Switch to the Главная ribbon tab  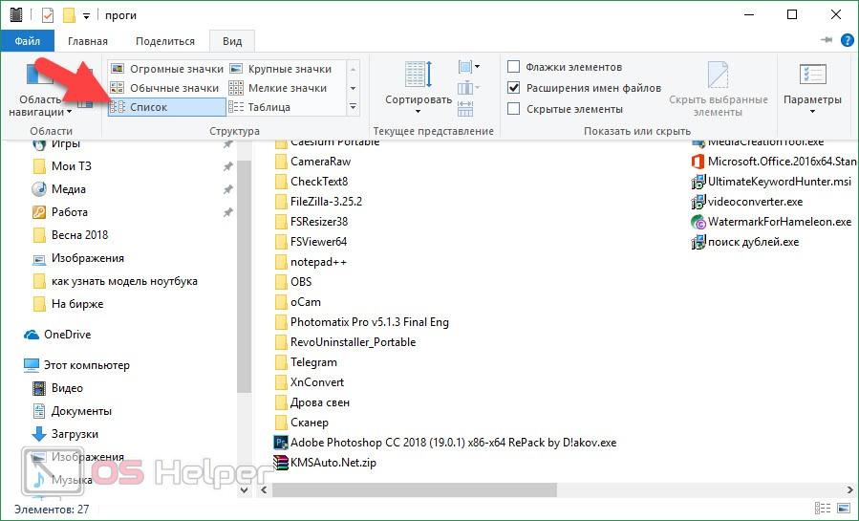click(x=88, y=41)
